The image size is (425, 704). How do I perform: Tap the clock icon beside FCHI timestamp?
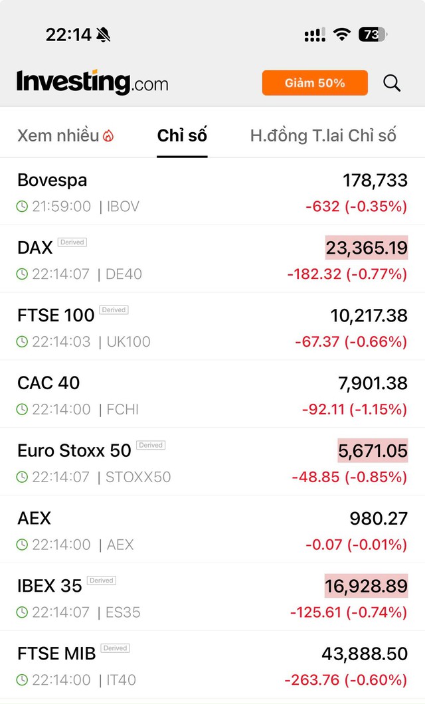23,409
